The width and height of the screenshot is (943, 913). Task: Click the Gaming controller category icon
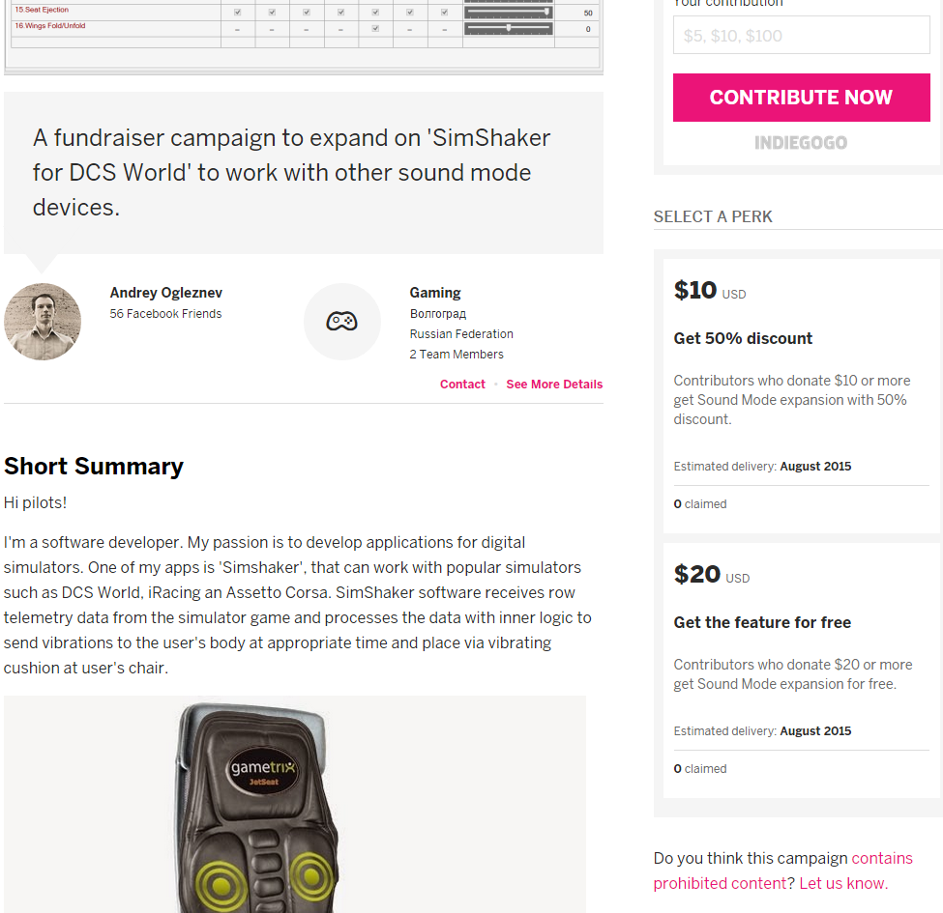coord(341,321)
